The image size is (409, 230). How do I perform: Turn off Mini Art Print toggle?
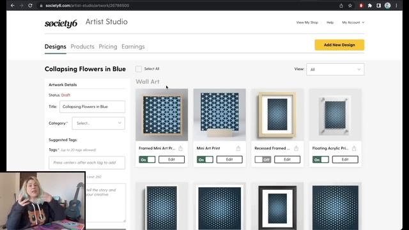[205, 160]
